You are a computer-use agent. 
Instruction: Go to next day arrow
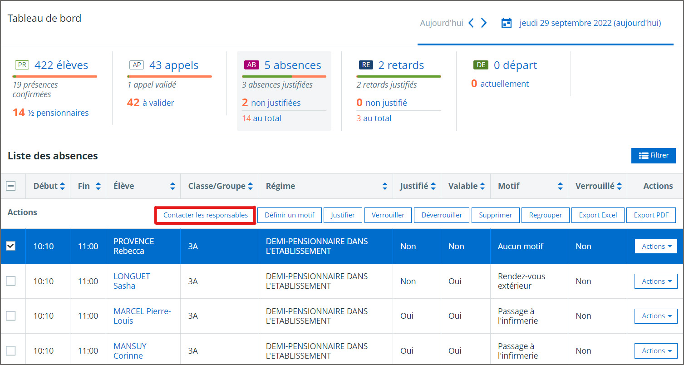pos(484,23)
